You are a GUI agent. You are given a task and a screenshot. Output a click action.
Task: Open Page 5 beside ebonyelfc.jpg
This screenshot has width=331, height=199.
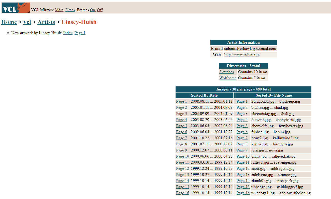tap(242, 126)
